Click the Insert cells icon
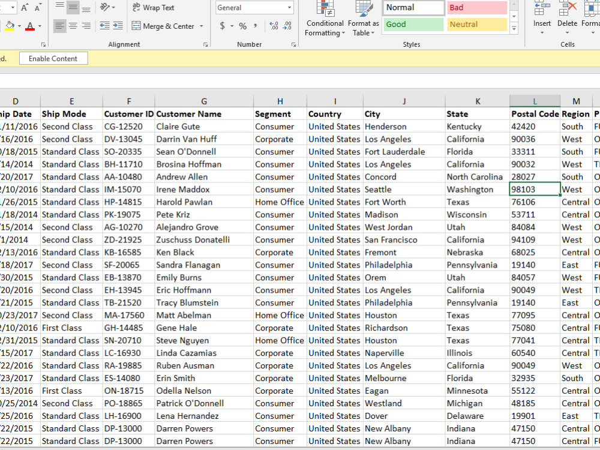This screenshot has width=600, height=450. pyautogui.click(x=542, y=8)
